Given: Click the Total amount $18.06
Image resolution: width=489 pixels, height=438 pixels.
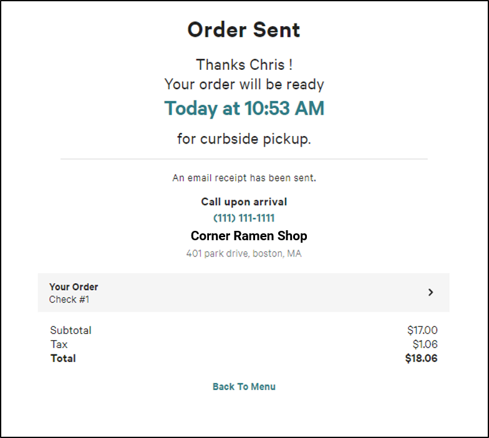Looking at the screenshot, I should pos(422,358).
